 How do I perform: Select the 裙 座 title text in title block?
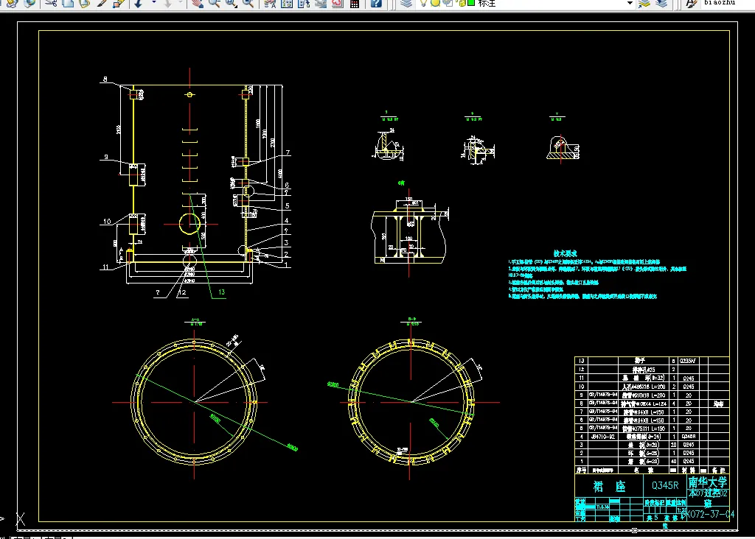pyautogui.click(x=609, y=486)
